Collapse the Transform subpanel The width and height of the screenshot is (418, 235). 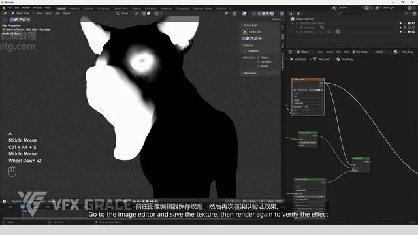[x=246, y=51]
